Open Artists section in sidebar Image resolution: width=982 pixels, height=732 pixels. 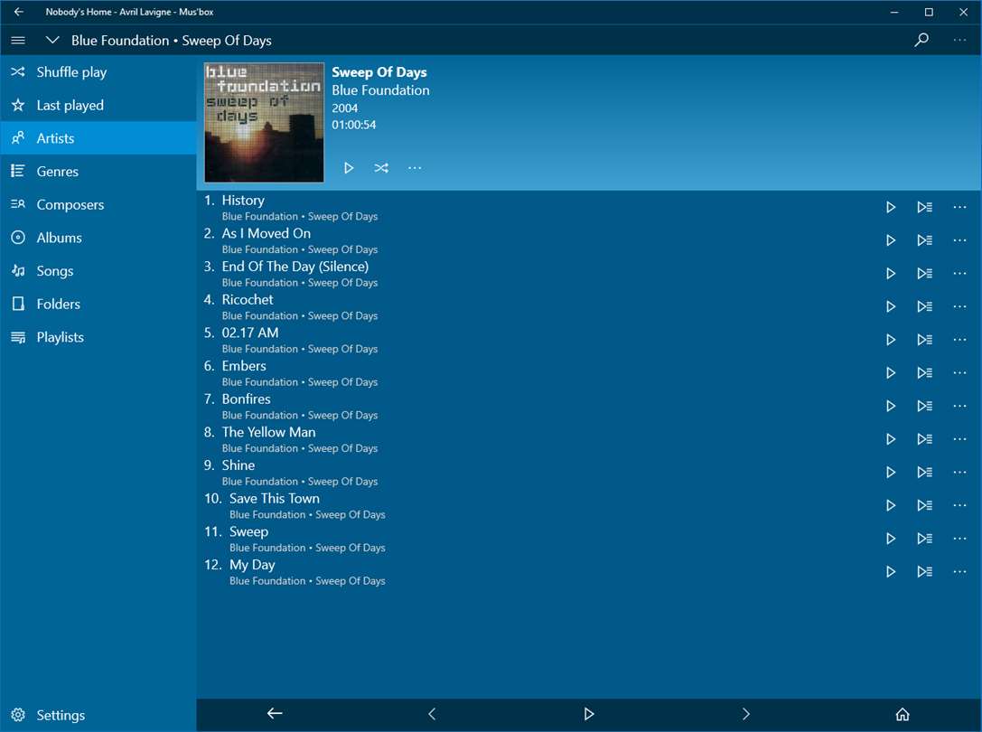(98, 138)
